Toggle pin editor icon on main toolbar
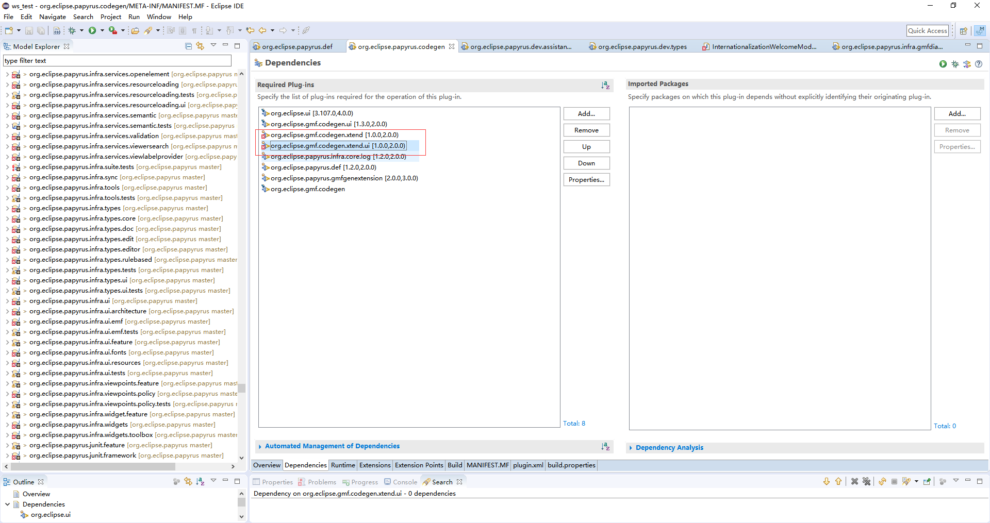Viewport: 990px width, 523px height. coord(306,30)
